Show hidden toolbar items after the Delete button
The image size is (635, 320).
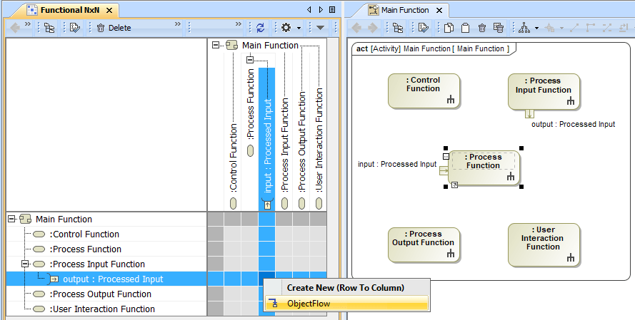point(178,24)
